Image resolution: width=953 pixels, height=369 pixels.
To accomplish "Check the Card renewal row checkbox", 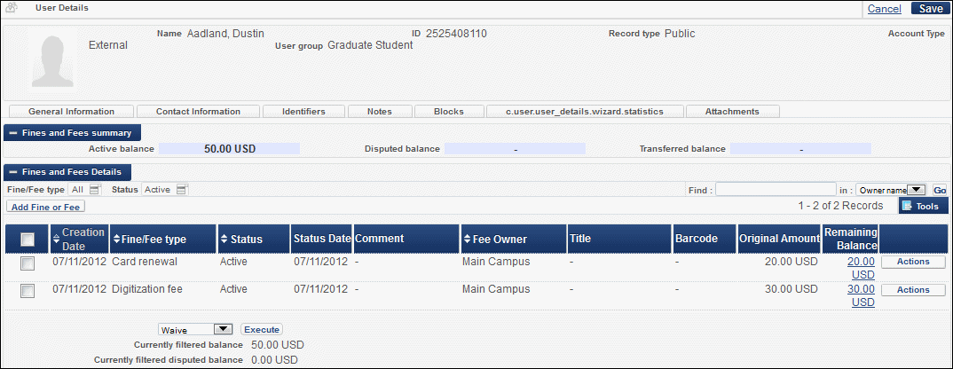I will click(28, 263).
